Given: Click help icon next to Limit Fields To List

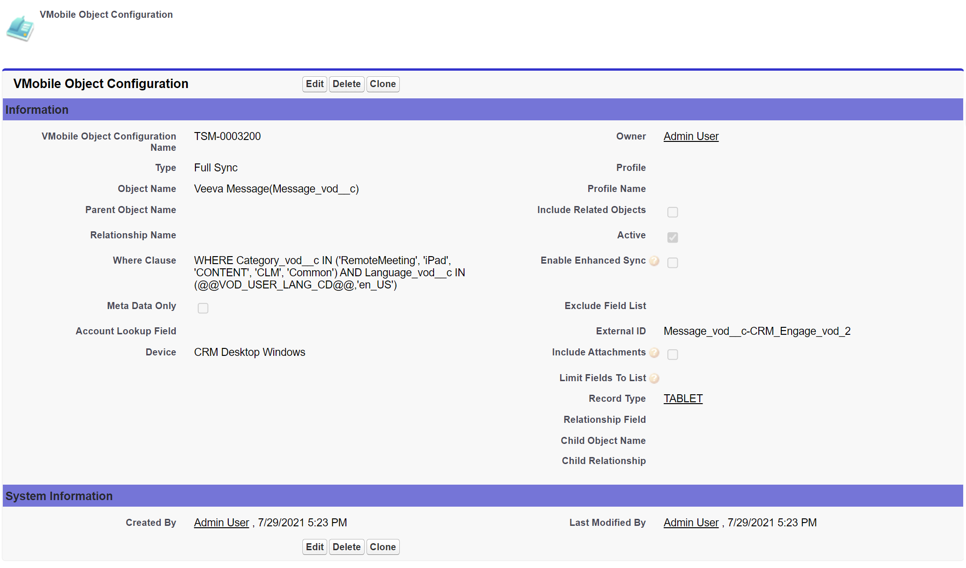Looking at the screenshot, I should [x=654, y=378].
